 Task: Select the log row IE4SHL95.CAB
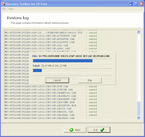coord(51,96)
